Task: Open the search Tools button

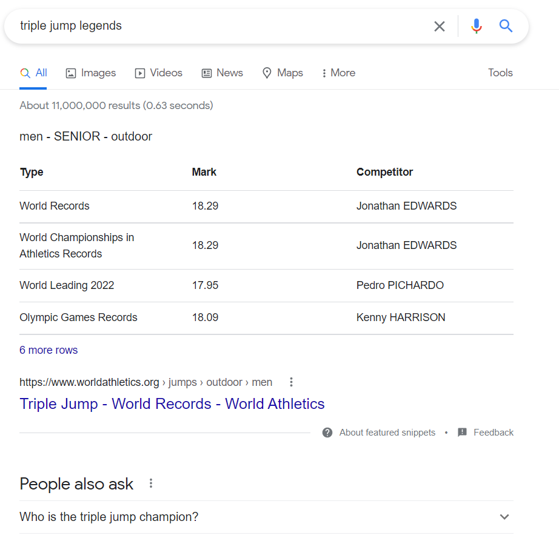Action: coord(500,73)
